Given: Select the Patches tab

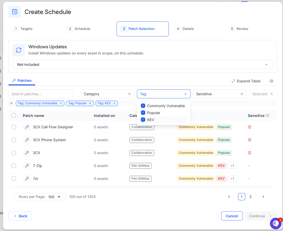Looking at the screenshot, I should tap(22, 81).
